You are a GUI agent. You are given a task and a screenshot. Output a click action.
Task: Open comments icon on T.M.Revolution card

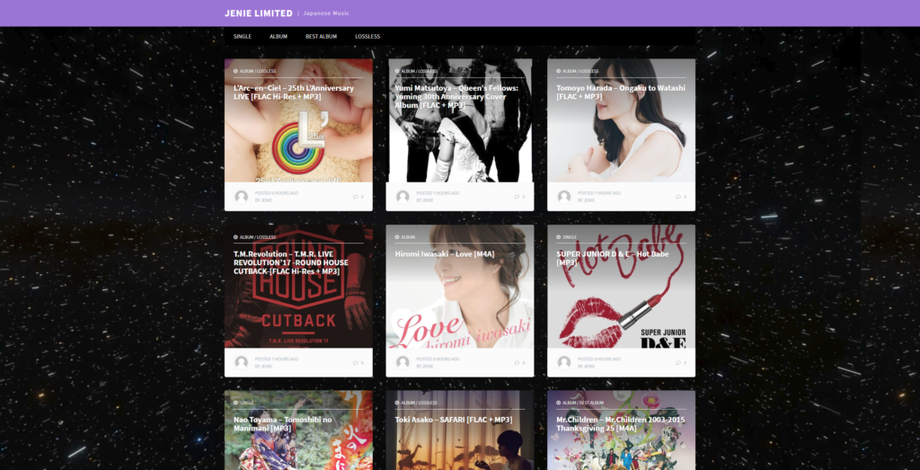358,363
